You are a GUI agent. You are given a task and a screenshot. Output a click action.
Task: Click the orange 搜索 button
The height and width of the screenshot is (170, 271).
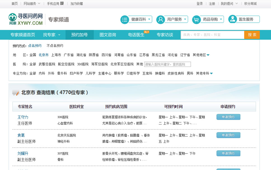click(x=252, y=35)
